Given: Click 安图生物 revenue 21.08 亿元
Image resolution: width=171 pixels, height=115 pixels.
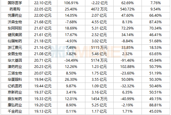Looking at the screenshot, I should pos(43,54).
